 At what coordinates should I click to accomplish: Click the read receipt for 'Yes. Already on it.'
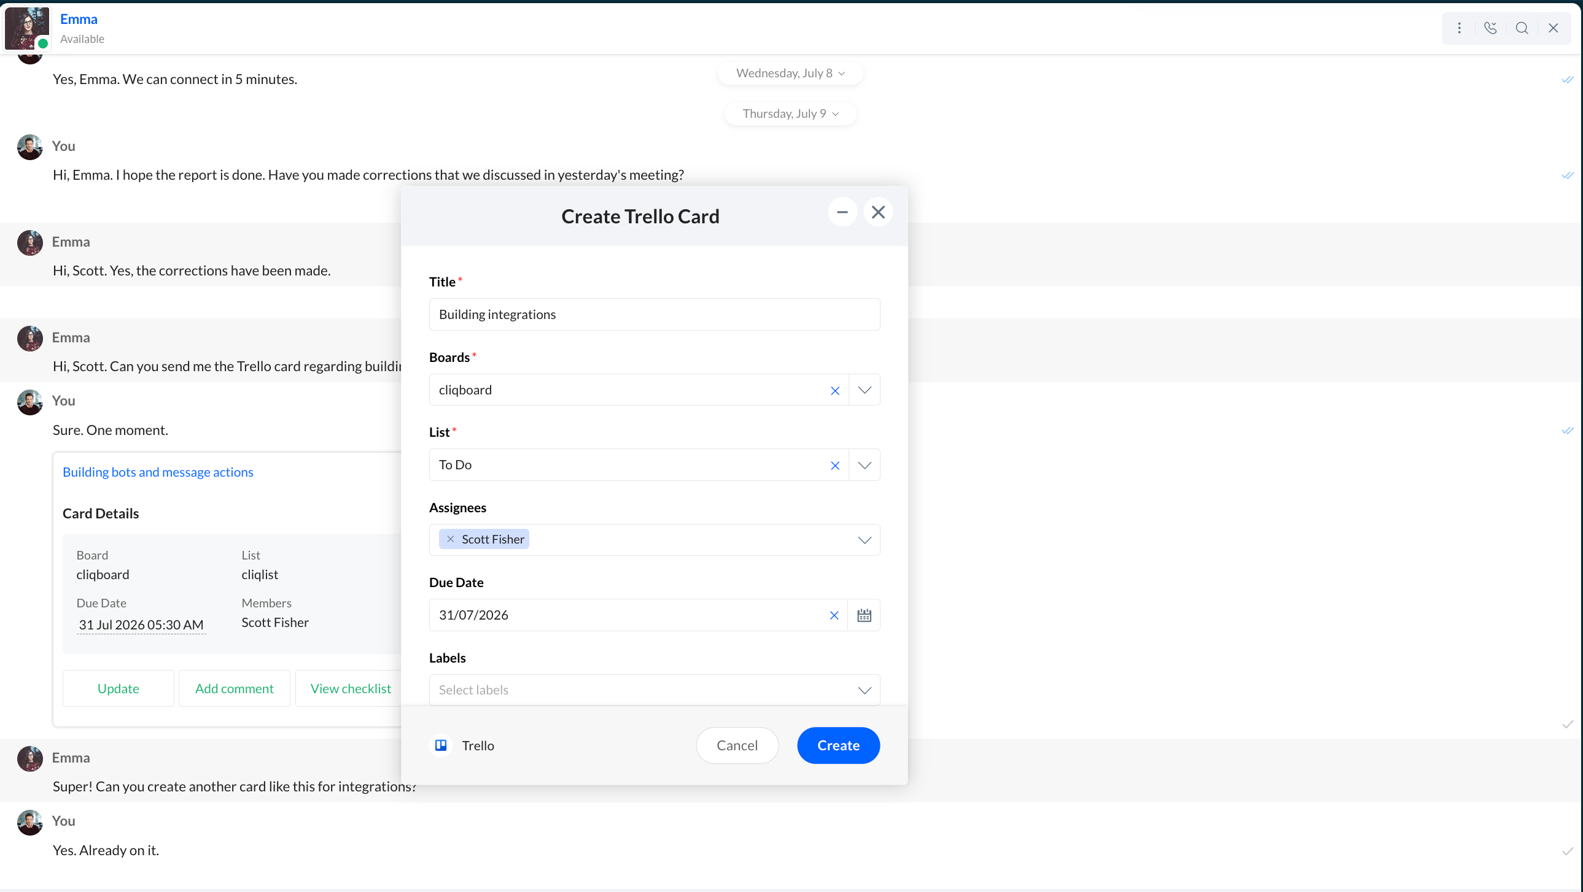click(1568, 852)
